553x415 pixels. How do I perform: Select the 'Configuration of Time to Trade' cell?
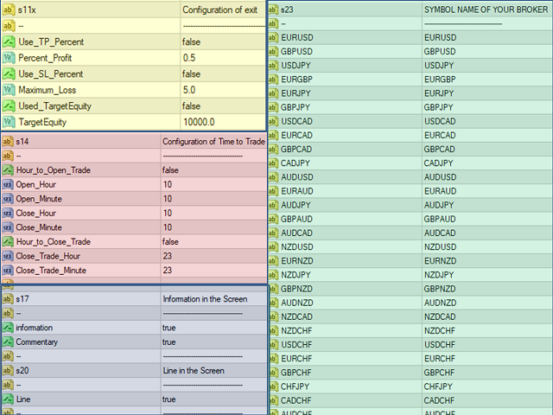[x=213, y=142]
